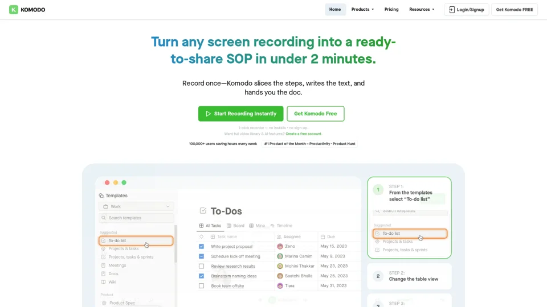547x307 pixels.
Task: Check Review research results checkbox
Action: [x=201, y=266]
